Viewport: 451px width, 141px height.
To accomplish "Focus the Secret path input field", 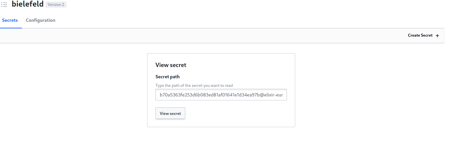I will pos(221,94).
